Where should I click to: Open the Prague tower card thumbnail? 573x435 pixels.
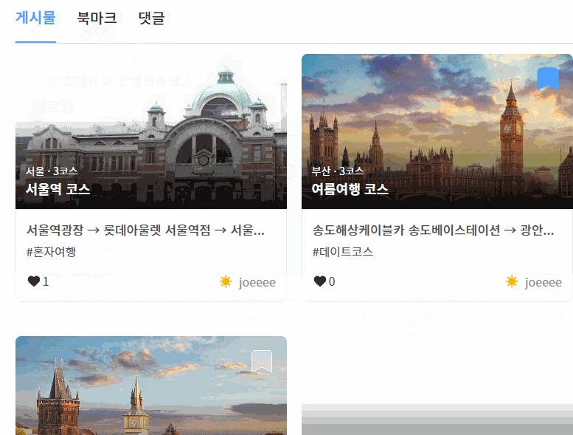(x=151, y=386)
